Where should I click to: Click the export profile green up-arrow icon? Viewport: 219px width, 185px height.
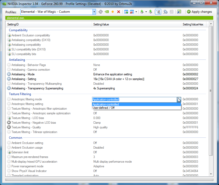tap(142, 12)
